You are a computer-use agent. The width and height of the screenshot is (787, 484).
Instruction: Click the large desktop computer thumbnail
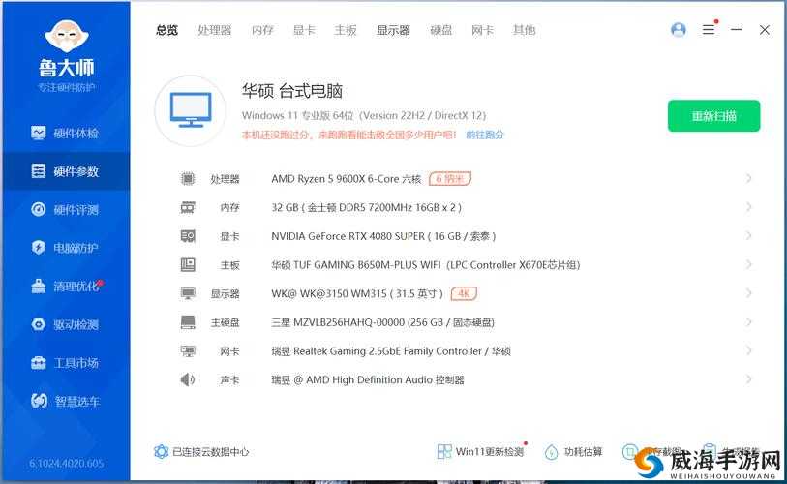coord(191,110)
